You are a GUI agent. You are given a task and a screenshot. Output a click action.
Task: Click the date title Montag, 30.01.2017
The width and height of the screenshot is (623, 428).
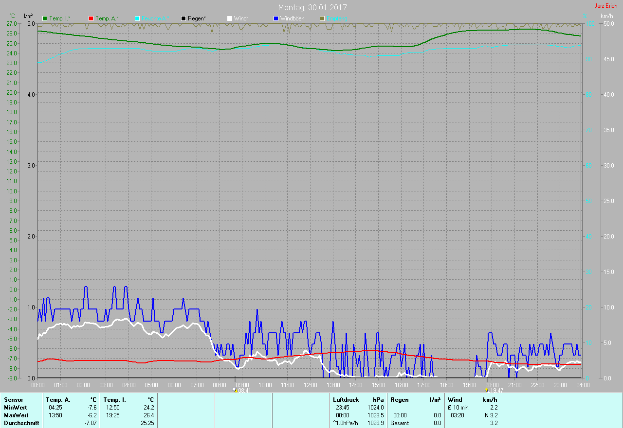[x=312, y=7]
